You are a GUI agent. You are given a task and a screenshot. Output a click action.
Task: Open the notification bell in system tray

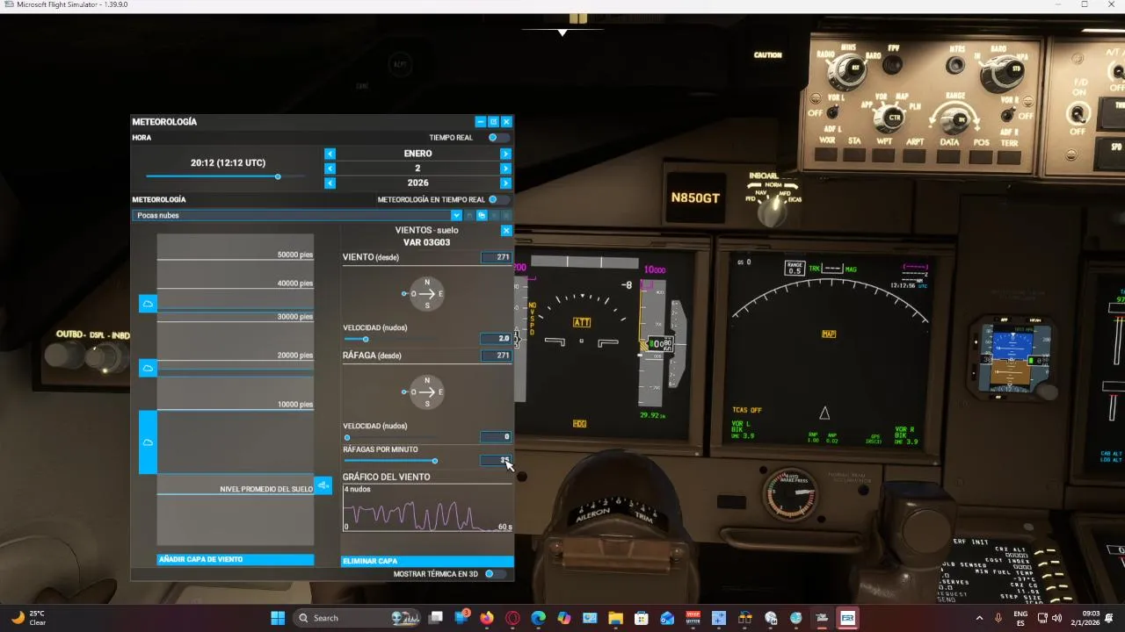pyautogui.click(x=1110, y=618)
